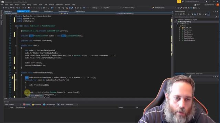The width and height of the screenshot is (220, 123).
Task: Open the Entire Solution scope dropdown
Action: click(13, 105)
